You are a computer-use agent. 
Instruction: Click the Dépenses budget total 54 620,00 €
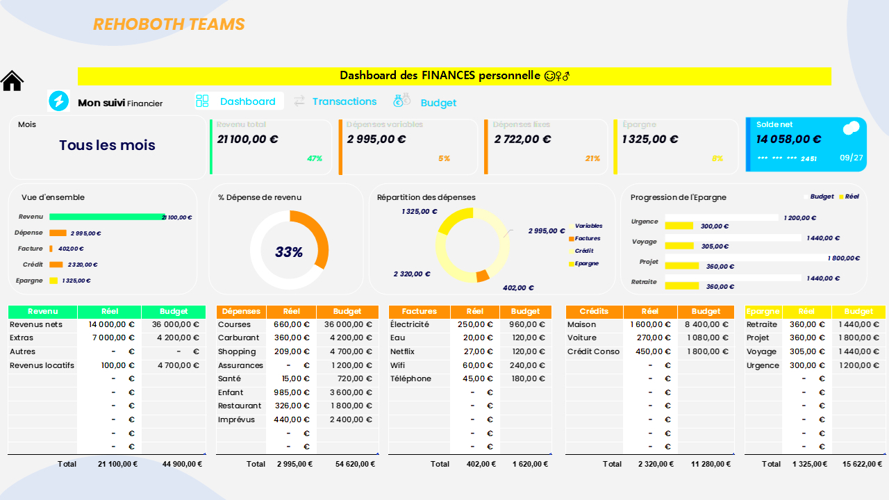(x=356, y=464)
